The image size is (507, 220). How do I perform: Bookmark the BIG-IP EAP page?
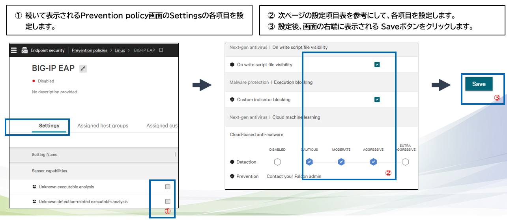(x=161, y=50)
